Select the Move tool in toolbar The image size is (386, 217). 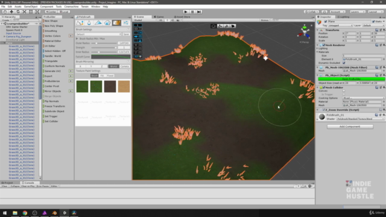click(11, 11)
